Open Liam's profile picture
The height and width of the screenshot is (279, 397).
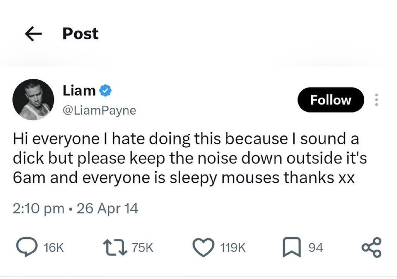pyautogui.click(x=33, y=99)
